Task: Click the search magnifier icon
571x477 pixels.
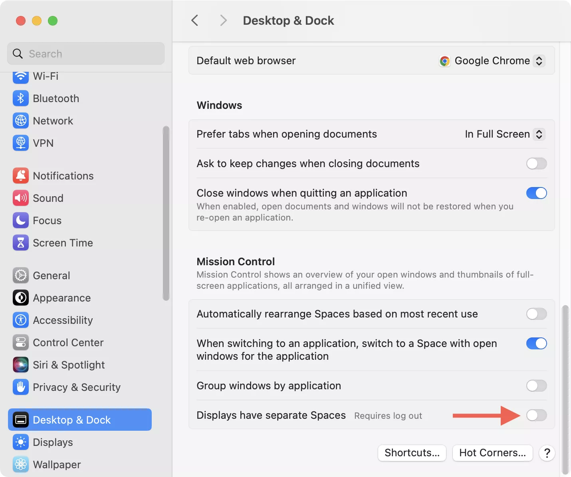Action: click(x=18, y=53)
